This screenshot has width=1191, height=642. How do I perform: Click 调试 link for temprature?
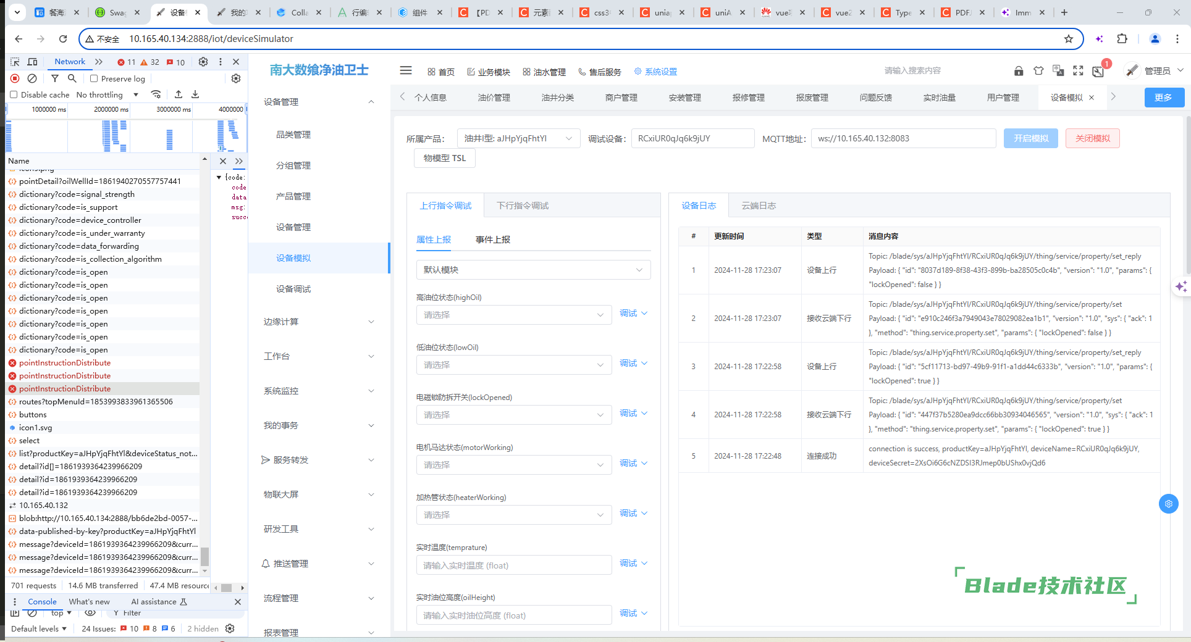pos(633,564)
